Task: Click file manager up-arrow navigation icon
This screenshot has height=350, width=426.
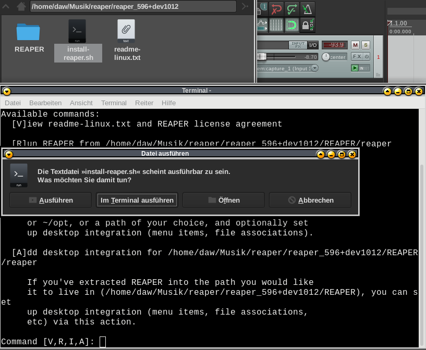Action: tap(6, 6)
